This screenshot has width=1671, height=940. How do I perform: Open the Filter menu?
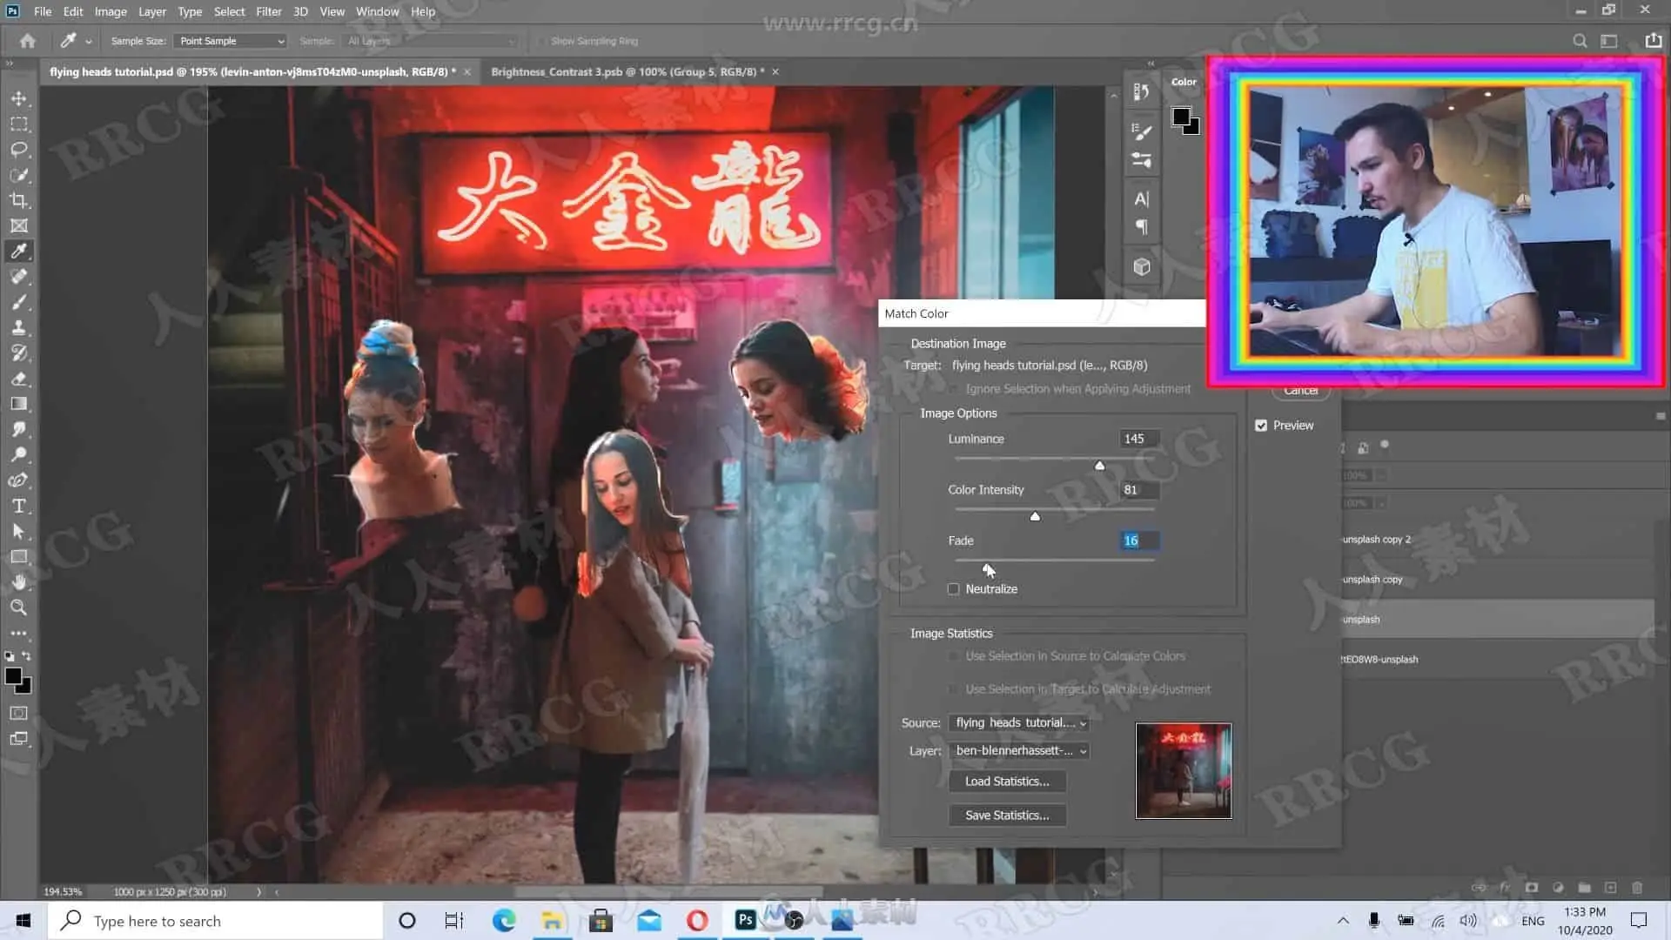click(268, 11)
